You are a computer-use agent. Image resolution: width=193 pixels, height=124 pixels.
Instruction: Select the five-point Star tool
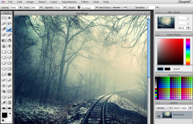(x=9, y=63)
